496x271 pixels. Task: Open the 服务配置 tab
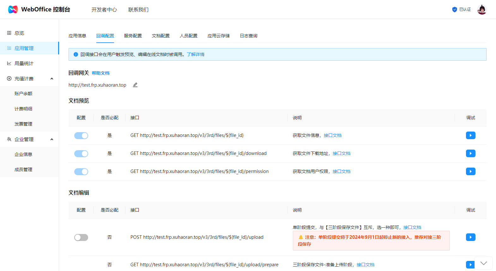(133, 36)
